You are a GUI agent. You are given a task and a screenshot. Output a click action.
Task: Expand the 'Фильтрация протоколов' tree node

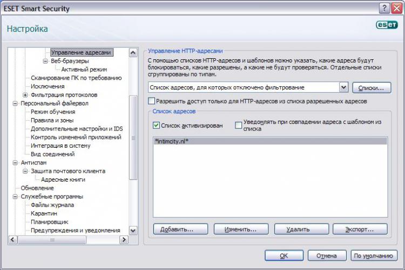(x=25, y=95)
